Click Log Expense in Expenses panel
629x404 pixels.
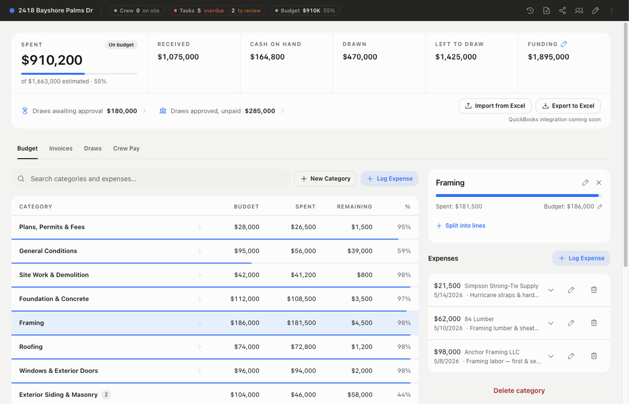[x=581, y=258]
